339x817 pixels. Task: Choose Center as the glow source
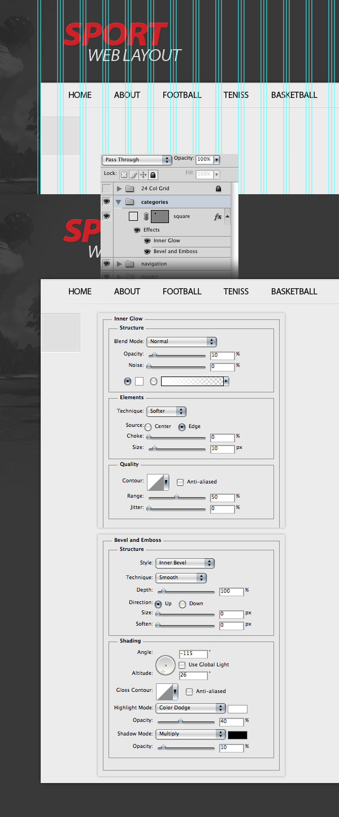click(x=148, y=427)
